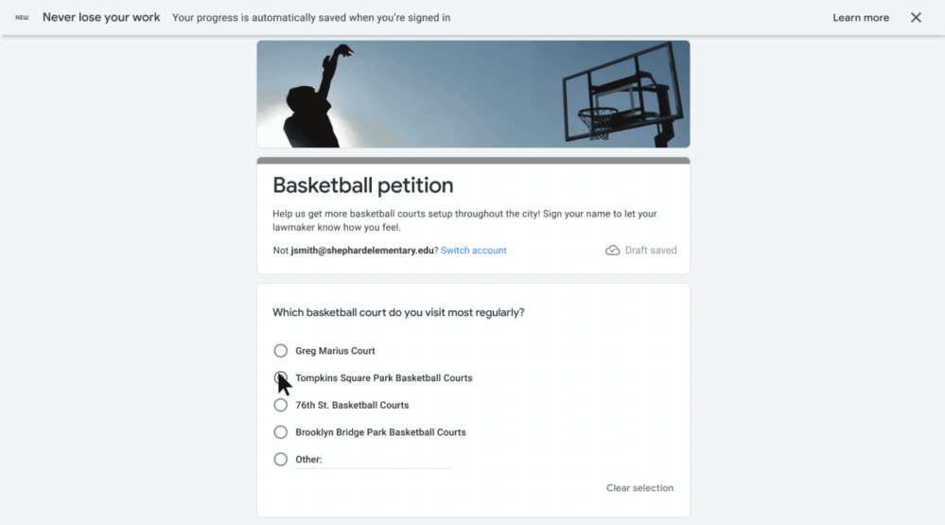This screenshot has width=945, height=525.
Task: Click the NEW badge in the banner
Action: (22, 18)
